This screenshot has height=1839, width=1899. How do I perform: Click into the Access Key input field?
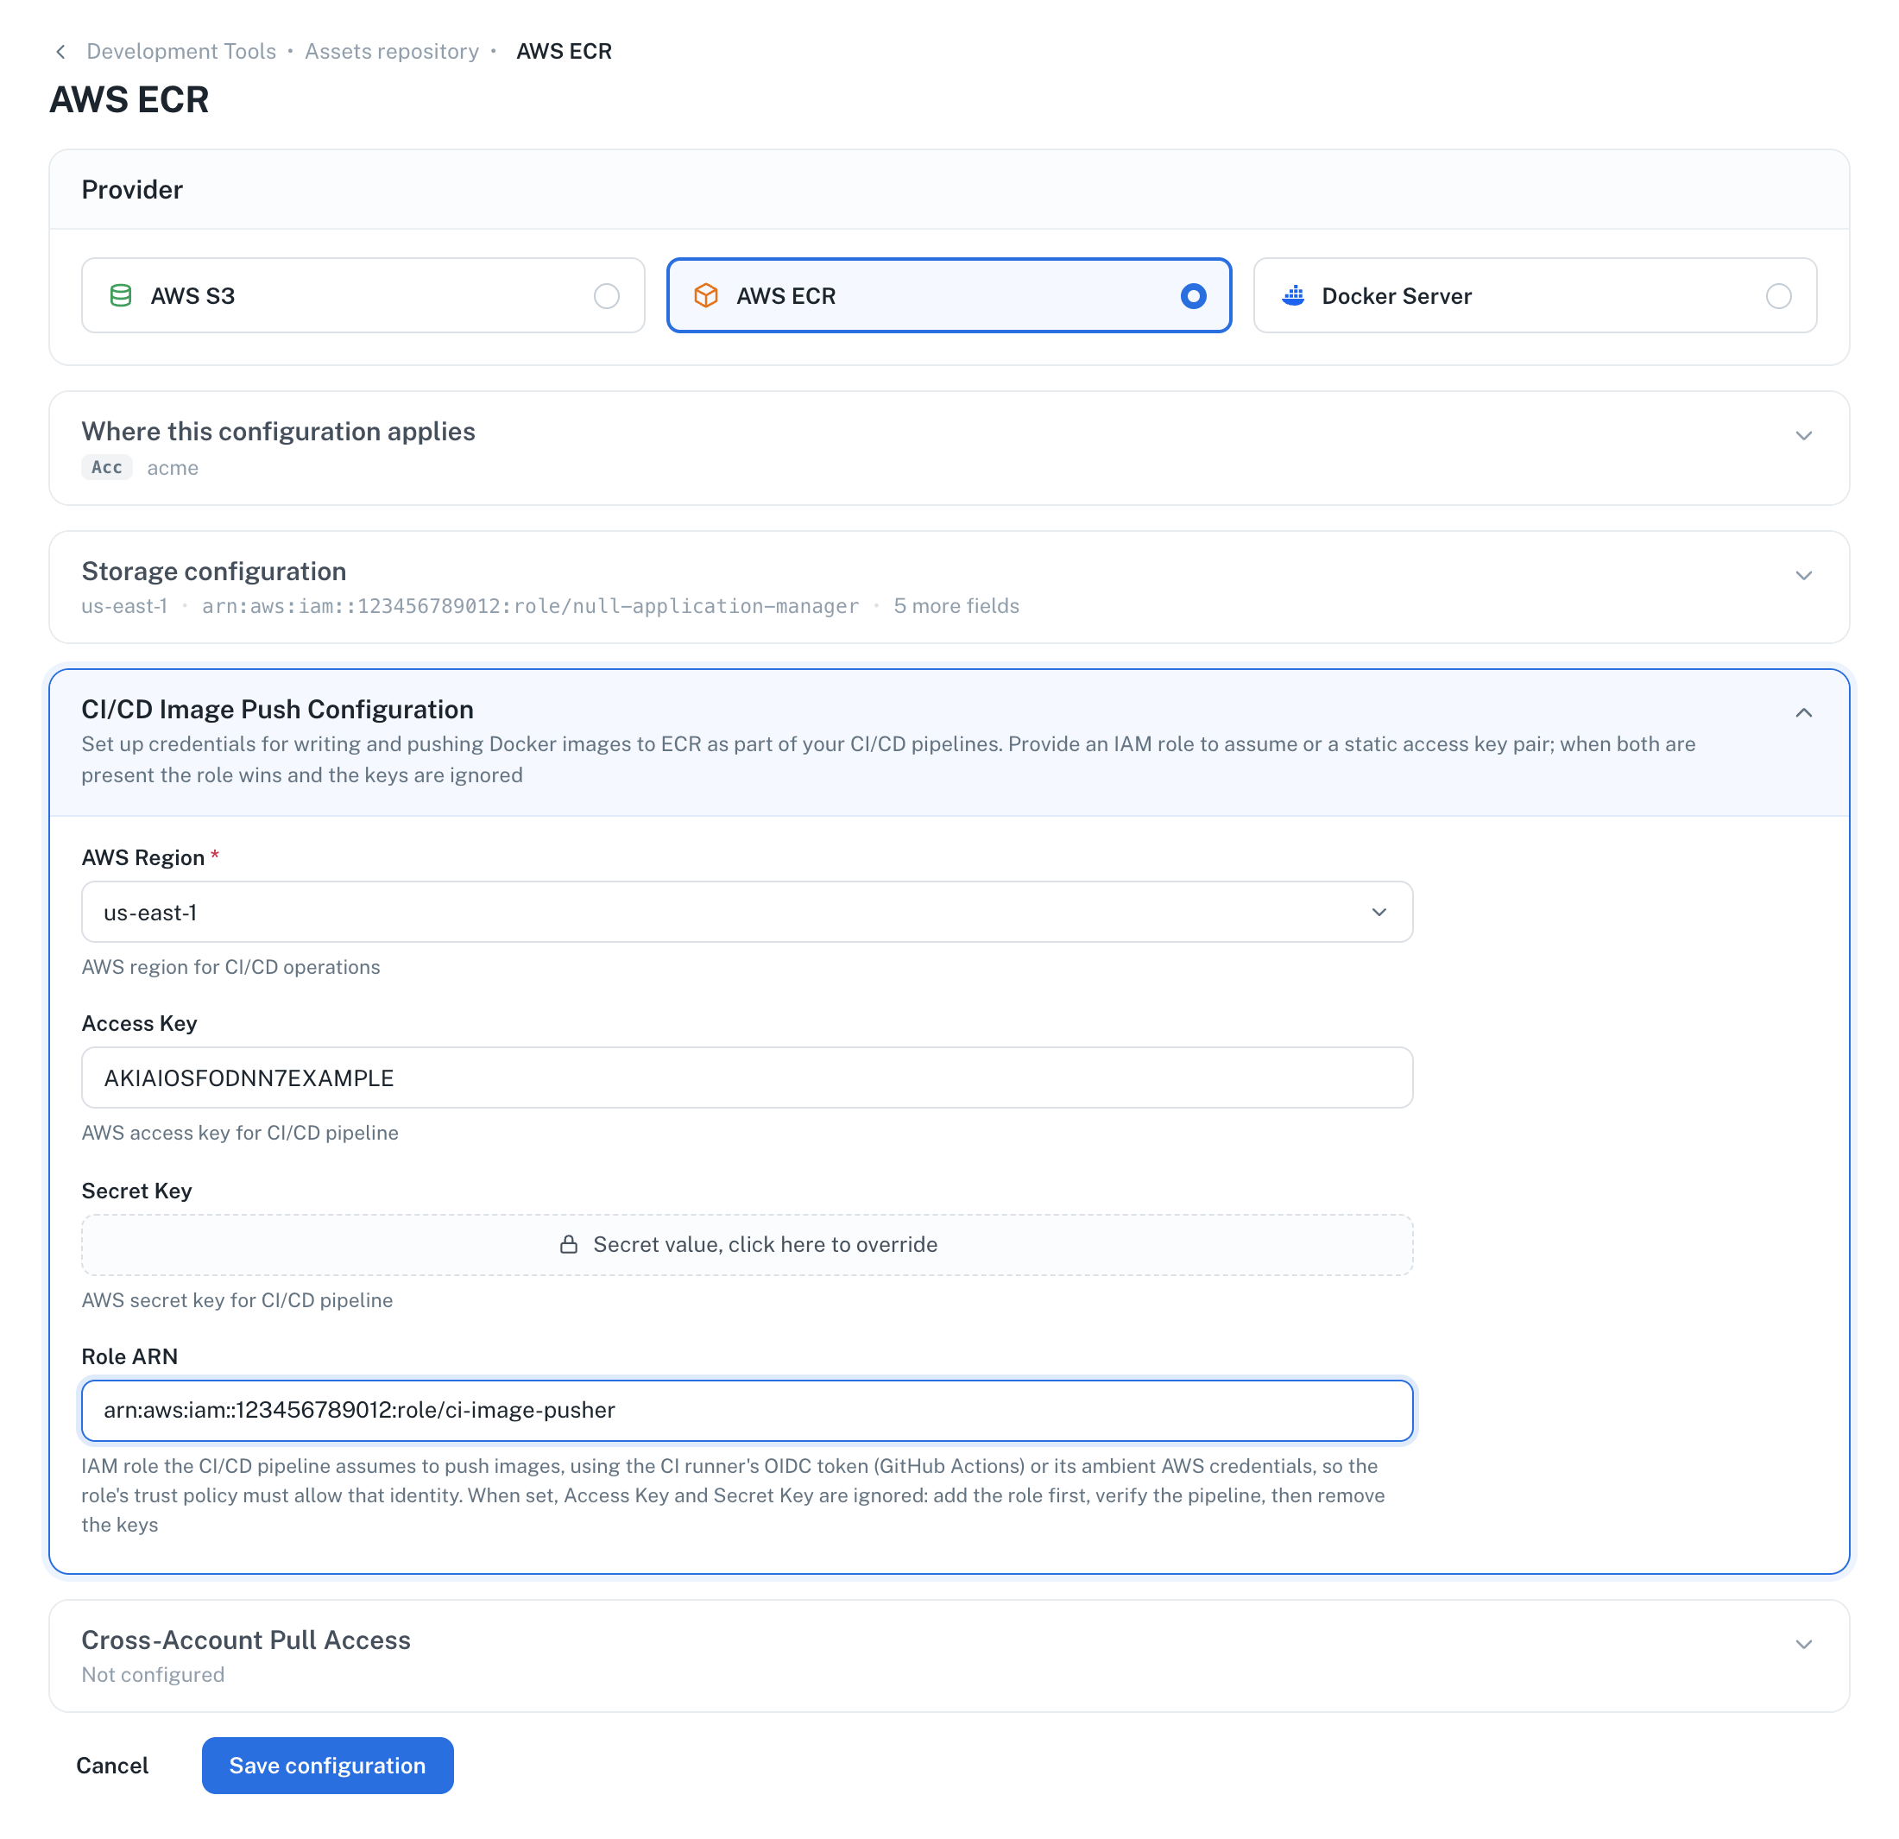pos(747,1077)
